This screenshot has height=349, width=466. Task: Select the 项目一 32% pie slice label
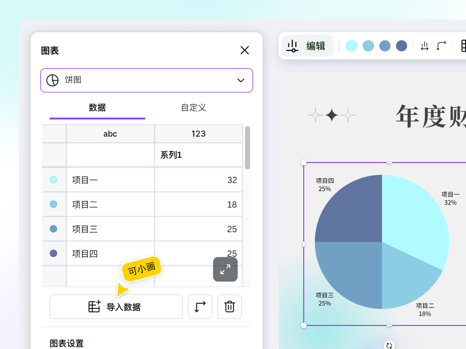450,199
